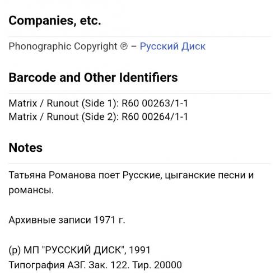Click the divider line below Notes heading
Viewport: 280px width, 280px height.
coord(140,164)
